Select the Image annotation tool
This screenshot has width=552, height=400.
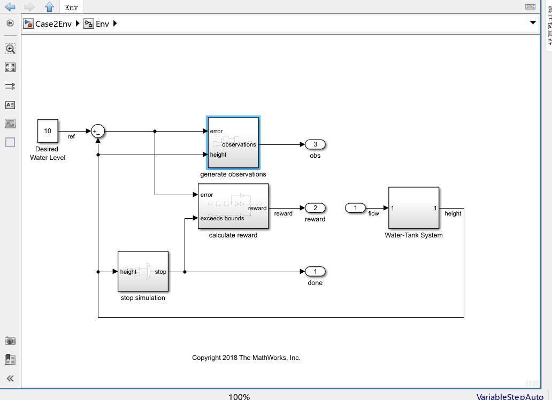coord(10,124)
